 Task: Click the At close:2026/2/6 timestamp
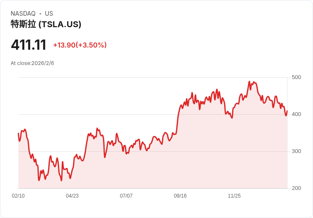point(32,63)
